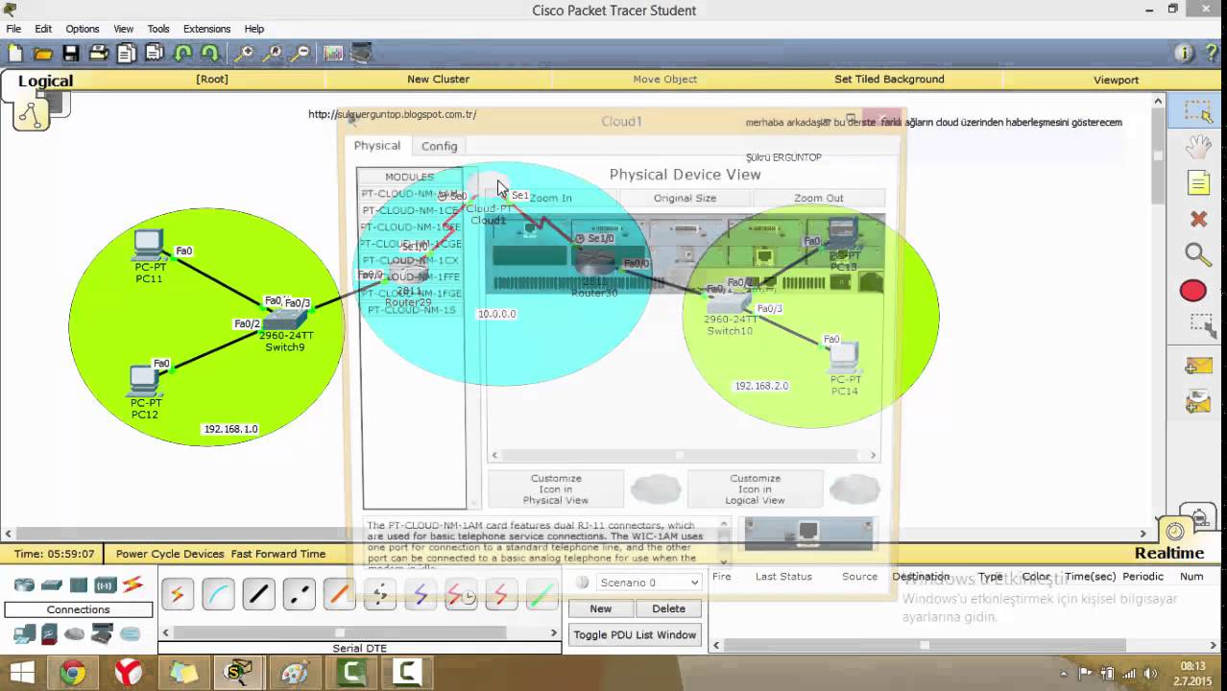Switch to Physical tab in Cloud1 window
The image size is (1227, 691).
376,146
